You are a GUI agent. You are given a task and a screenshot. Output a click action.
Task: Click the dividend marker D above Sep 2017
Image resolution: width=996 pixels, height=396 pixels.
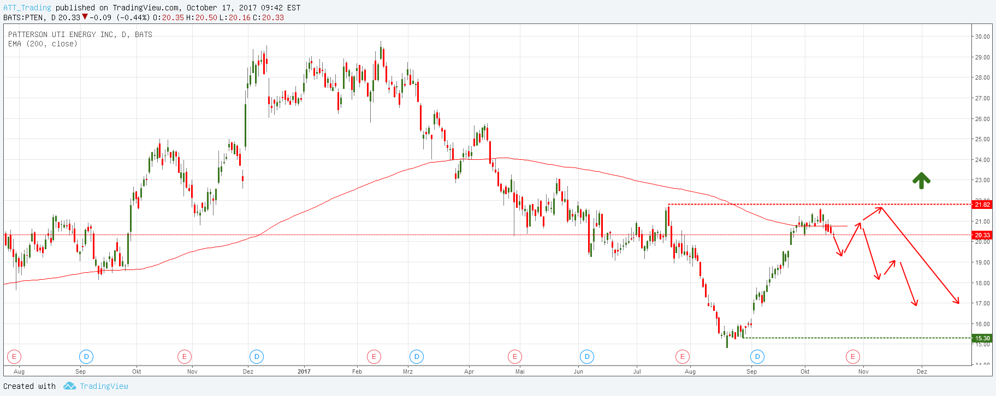point(757,357)
